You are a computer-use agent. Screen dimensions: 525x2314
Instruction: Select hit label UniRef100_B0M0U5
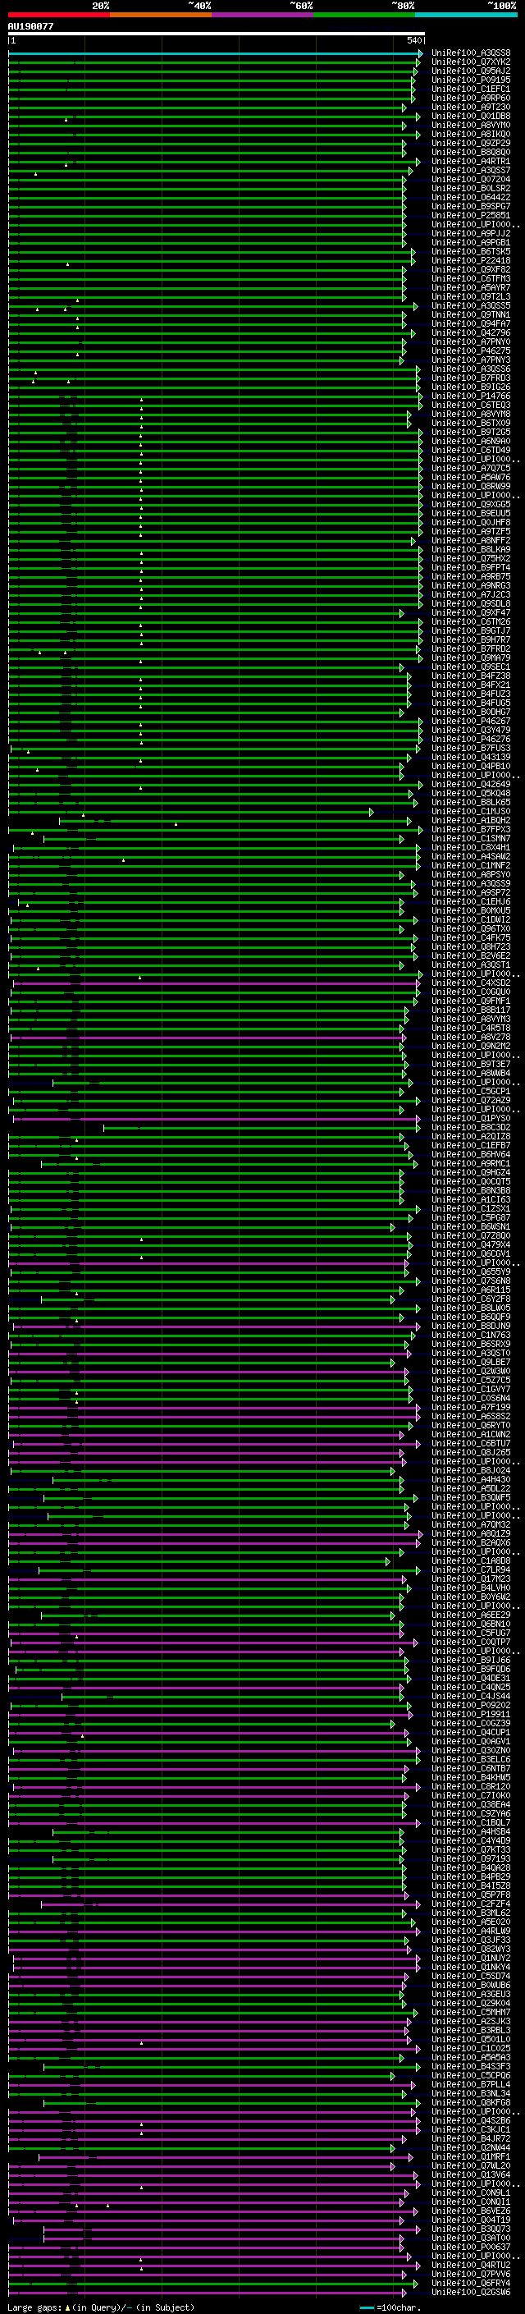coord(471,911)
